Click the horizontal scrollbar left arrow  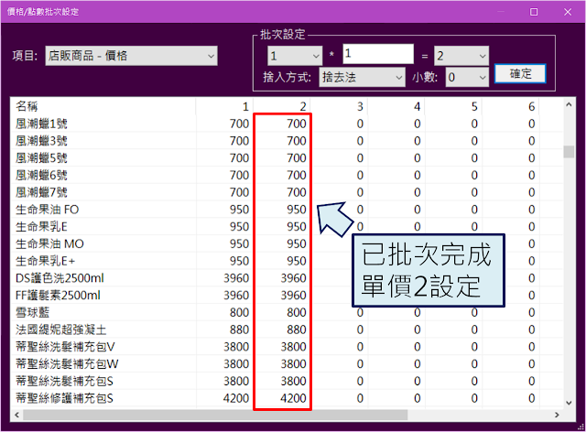[x=16, y=415]
